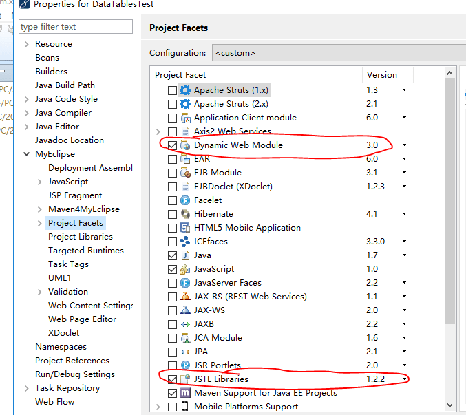Uncheck the JSTL Libraries checkbox
Image resolution: width=466 pixels, height=415 pixels.
[172, 379]
